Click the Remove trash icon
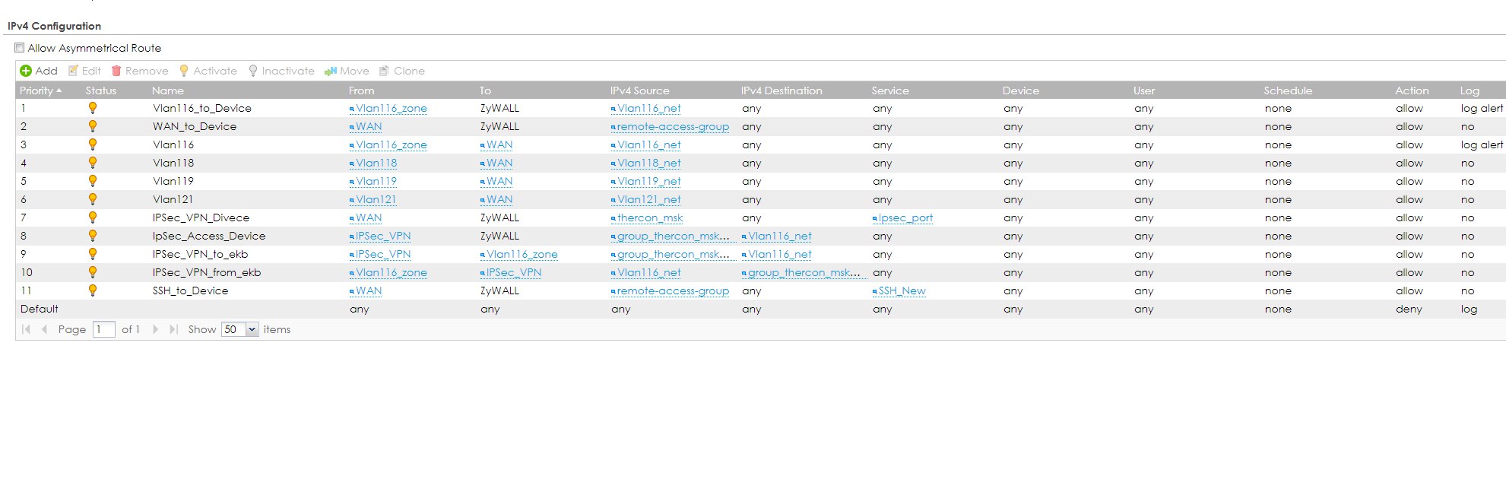This screenshot has height=492, width=1506. click(x=116, y=71)
